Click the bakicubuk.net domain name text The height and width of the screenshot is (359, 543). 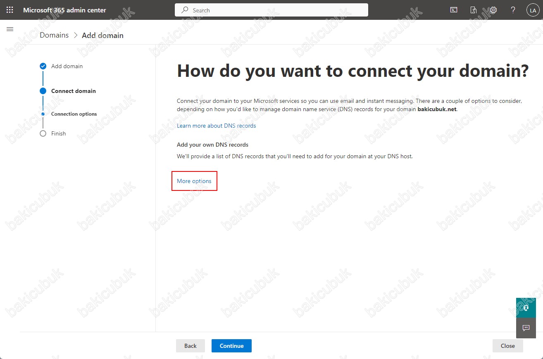(437, 109)
